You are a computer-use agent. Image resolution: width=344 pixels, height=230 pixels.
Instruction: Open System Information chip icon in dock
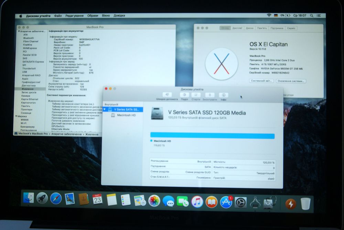click(255, 203)
